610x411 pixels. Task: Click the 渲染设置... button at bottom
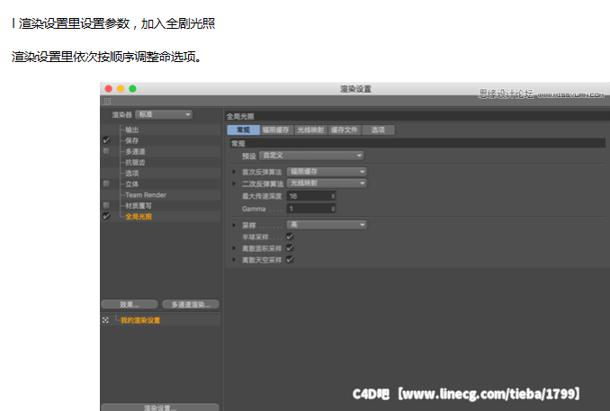point(160,407)
